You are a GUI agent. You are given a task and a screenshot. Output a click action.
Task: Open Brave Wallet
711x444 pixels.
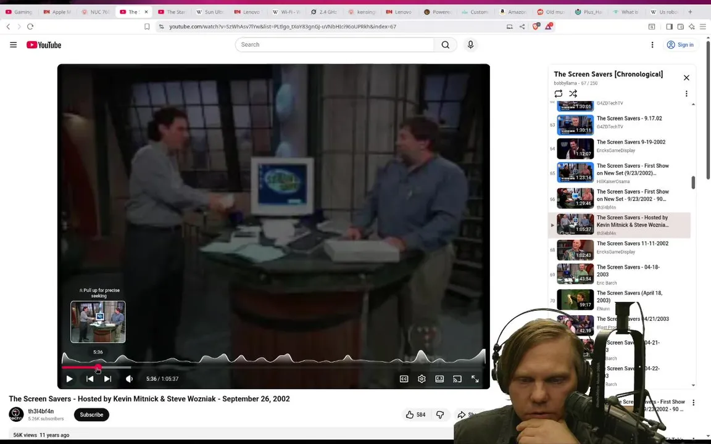681,27
